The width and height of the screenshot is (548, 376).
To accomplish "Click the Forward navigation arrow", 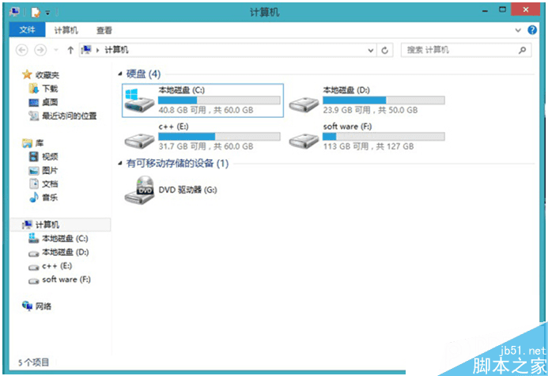I will point(40,50).
